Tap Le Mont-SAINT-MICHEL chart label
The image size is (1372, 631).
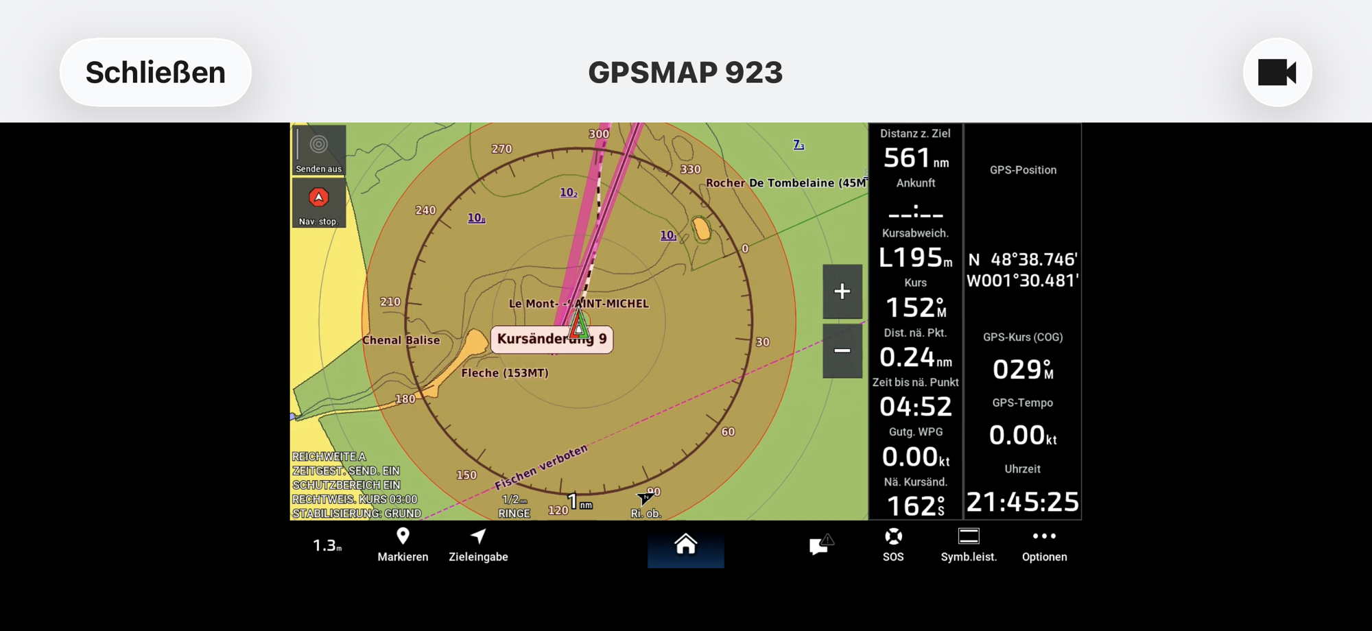coord(578,304)
